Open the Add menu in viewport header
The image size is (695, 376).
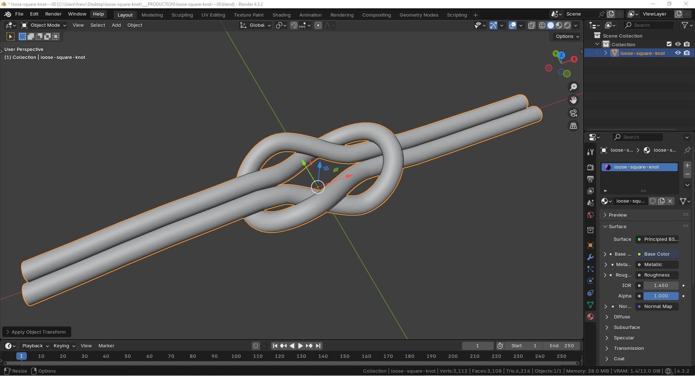click(116, 25)
